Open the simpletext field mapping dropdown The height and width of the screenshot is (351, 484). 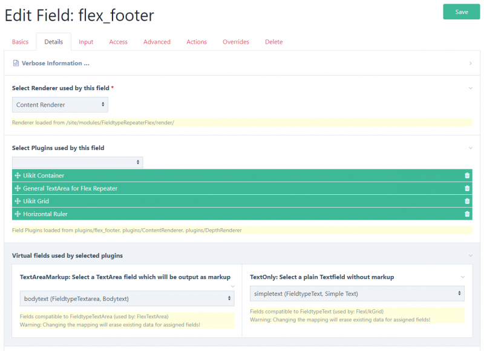pyautogui.click(x=357, y=294)
